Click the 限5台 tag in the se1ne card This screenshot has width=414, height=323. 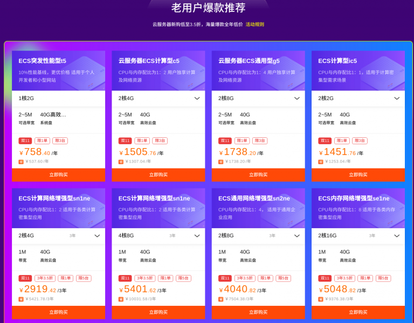tap(383, 278)
